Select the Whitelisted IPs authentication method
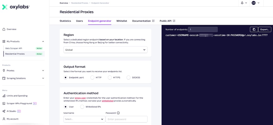The width and height of the screenshot is (273, 125). (x=82, y=107)
